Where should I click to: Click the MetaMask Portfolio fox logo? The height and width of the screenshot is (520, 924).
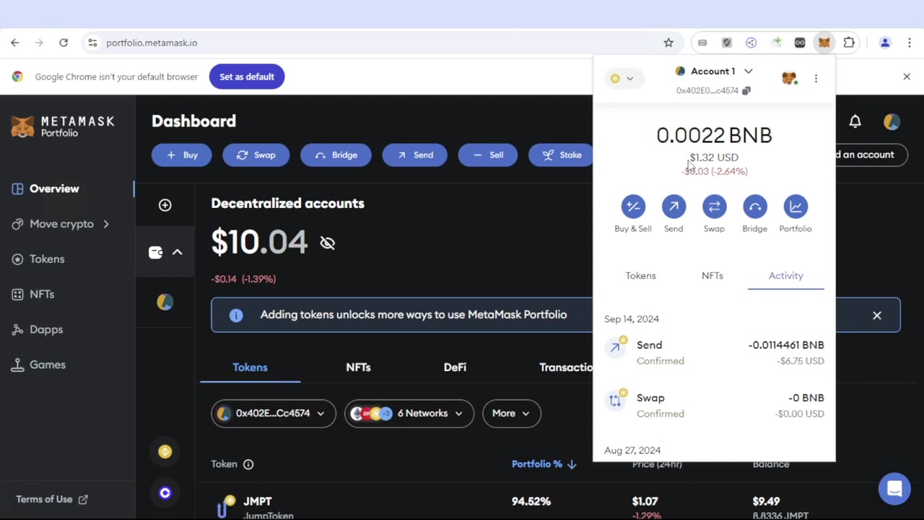[63, 126]
